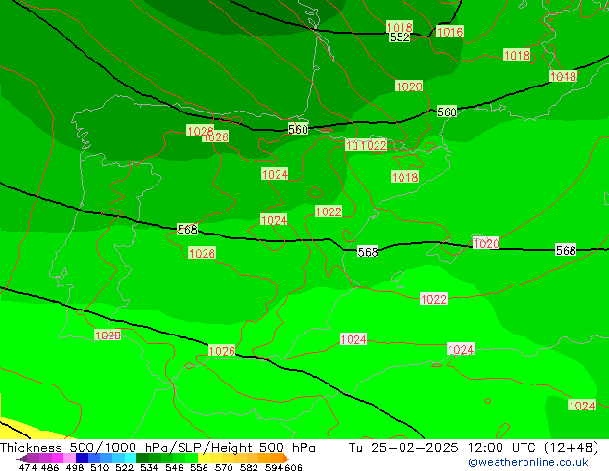
Task: Pick the light pink legend swatch
Action: tap(69, 459)
